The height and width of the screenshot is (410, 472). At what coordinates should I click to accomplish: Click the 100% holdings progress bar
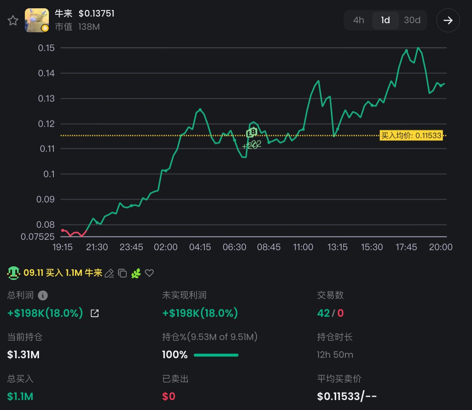pyautogui.click(x=216, y=355)
